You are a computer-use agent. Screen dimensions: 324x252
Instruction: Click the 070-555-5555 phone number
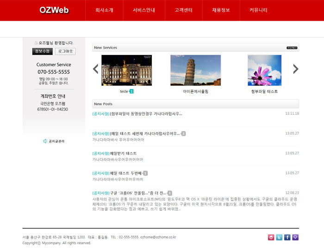54,72
